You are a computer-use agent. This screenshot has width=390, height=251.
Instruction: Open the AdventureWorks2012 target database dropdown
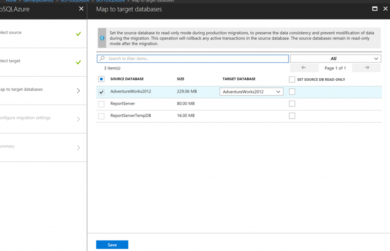(x=251, y=92)
